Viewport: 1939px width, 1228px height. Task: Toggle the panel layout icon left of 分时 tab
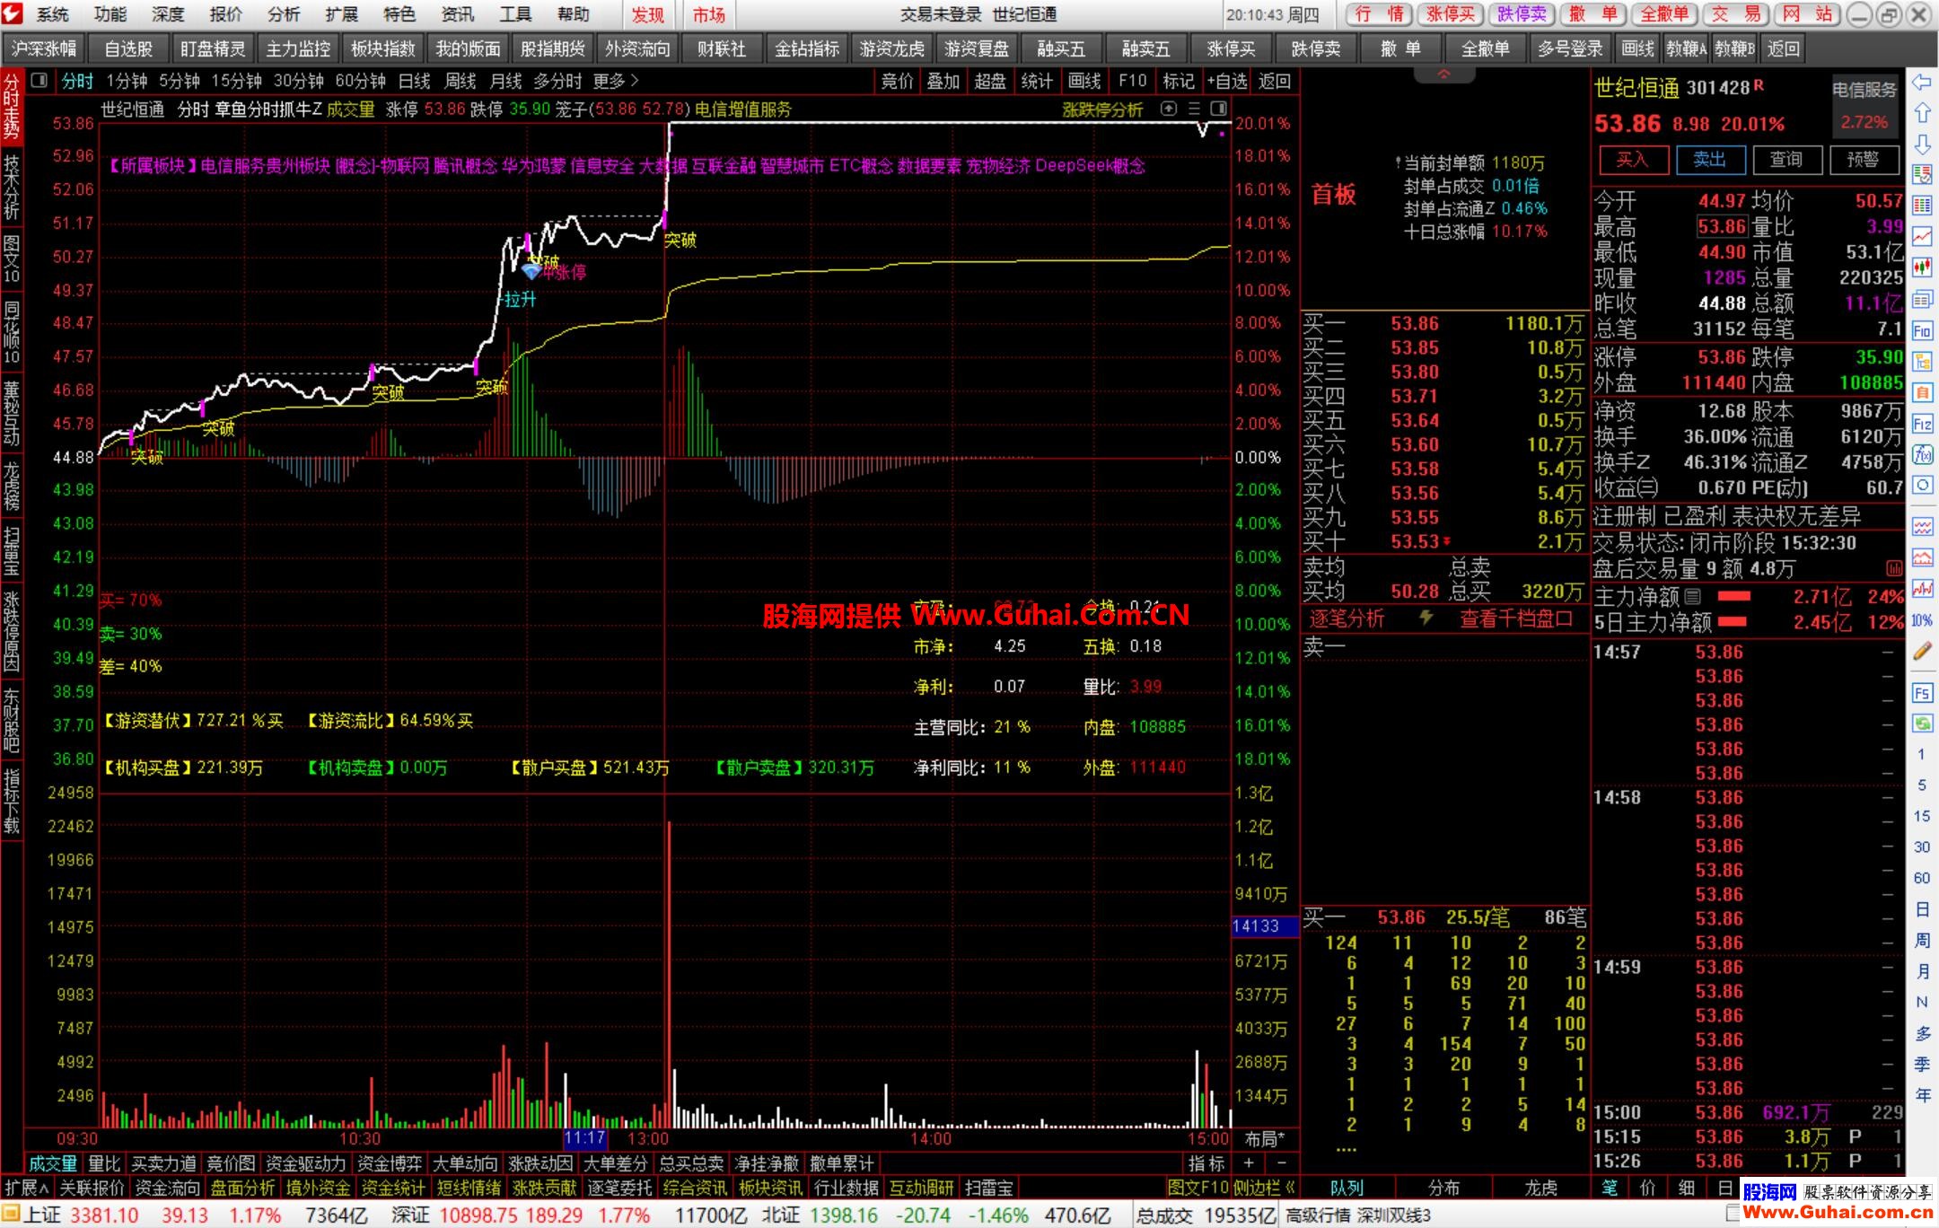[x=39, y=81]
